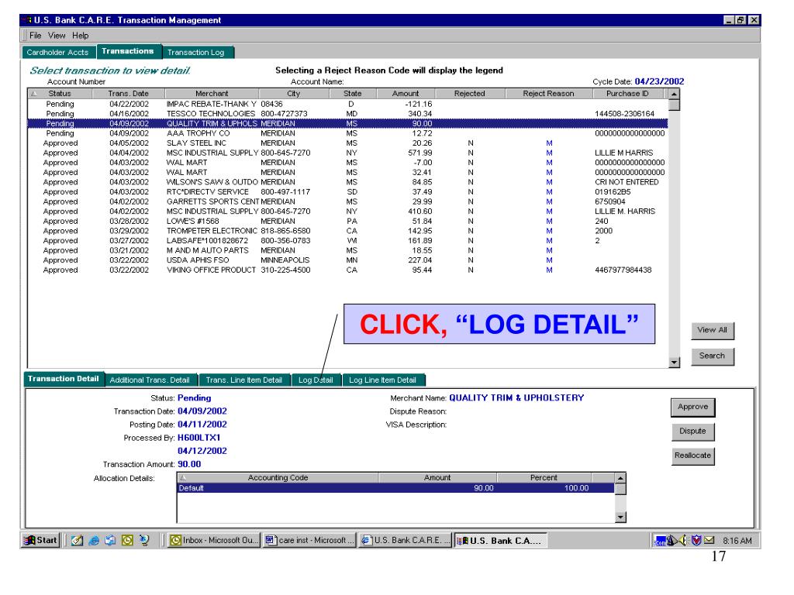Select the WILSON'S SAW & OUTDO transaction row
The width and height of the screenshot is (794, 595).
(x=347, y=182)
